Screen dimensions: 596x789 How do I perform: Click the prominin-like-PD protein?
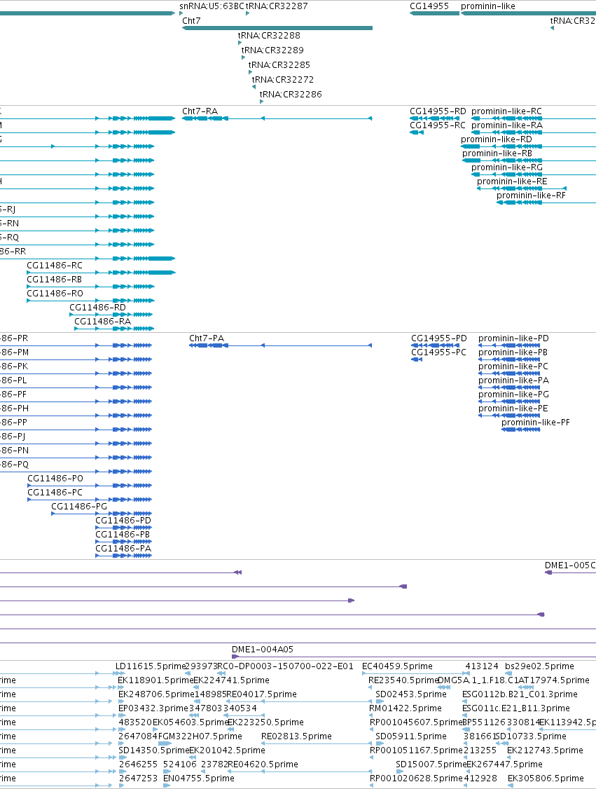509,345
